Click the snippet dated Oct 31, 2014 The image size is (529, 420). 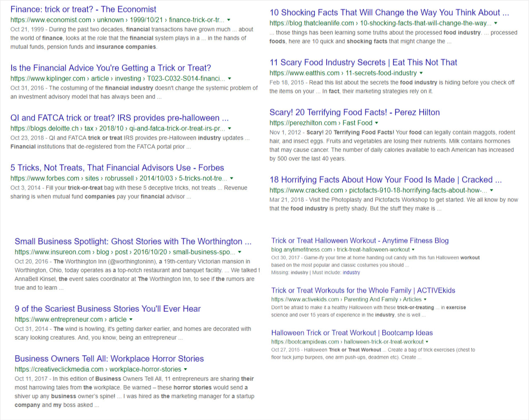tap(133, 333)
